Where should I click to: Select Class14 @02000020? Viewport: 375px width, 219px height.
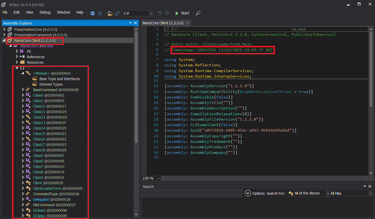coord(50,128)
